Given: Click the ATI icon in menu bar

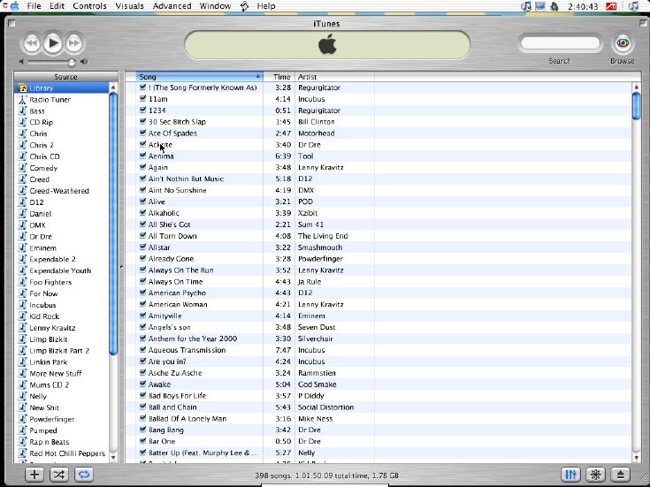Looking at the screenshot, I should tap(611, 6).
